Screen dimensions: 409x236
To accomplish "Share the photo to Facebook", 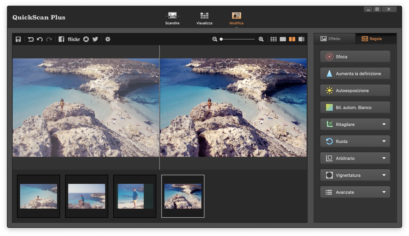I will point(61,39).
